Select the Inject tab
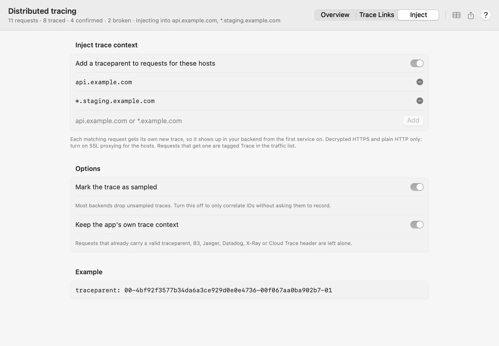The width and height of the screenshot is (499, 346). tap(418, 15)
